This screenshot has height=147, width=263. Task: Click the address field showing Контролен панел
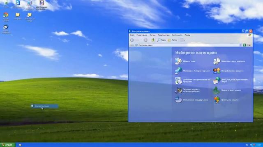pos(187,45)
